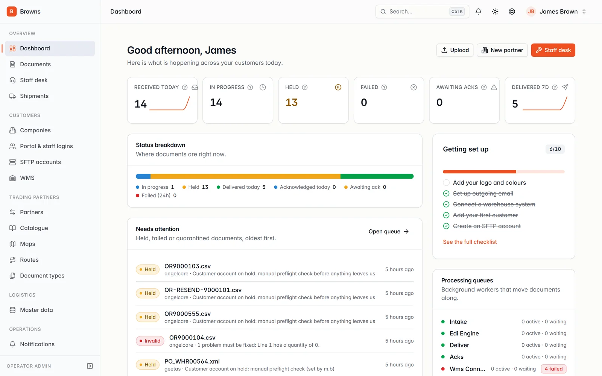Screen dimensions: 602x376
Task: Click help icon next to Awaiting Acks
Action: 484,87
